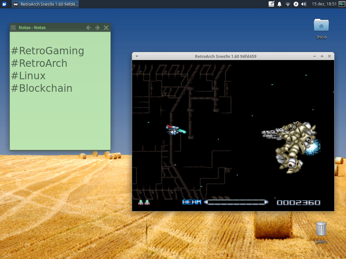346x259 pixels.
Task: Click the score 0002360 in the game
Action: [298, 203]
